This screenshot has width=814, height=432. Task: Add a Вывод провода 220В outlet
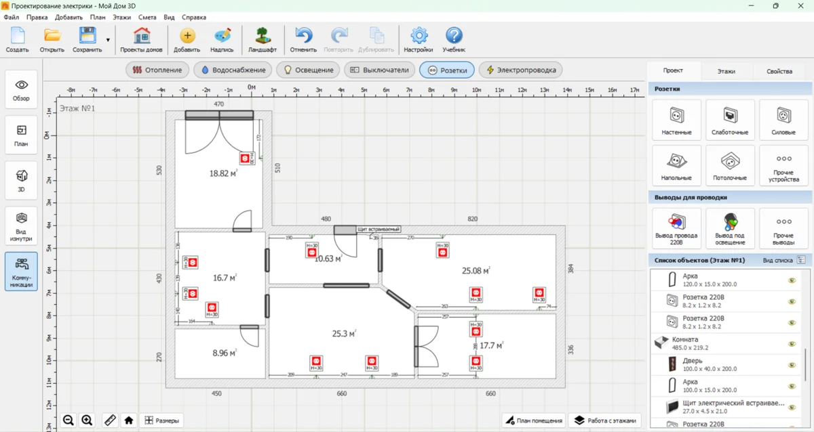tap(676, 228)
